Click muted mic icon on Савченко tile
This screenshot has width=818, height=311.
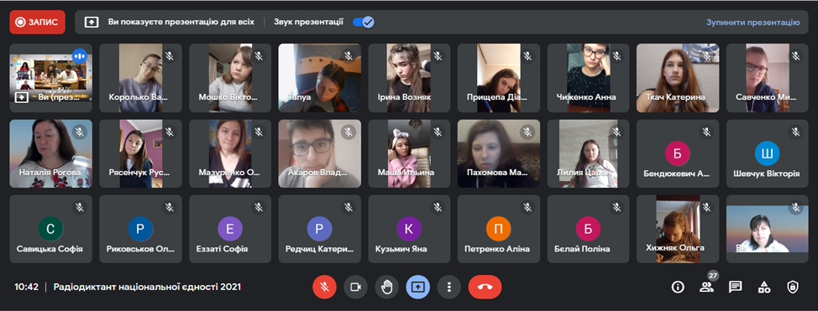tap(796, 56)
